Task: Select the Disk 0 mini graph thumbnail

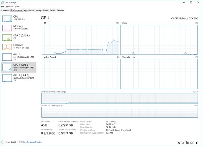Action: pyautogui.click(x=7, y=37)
